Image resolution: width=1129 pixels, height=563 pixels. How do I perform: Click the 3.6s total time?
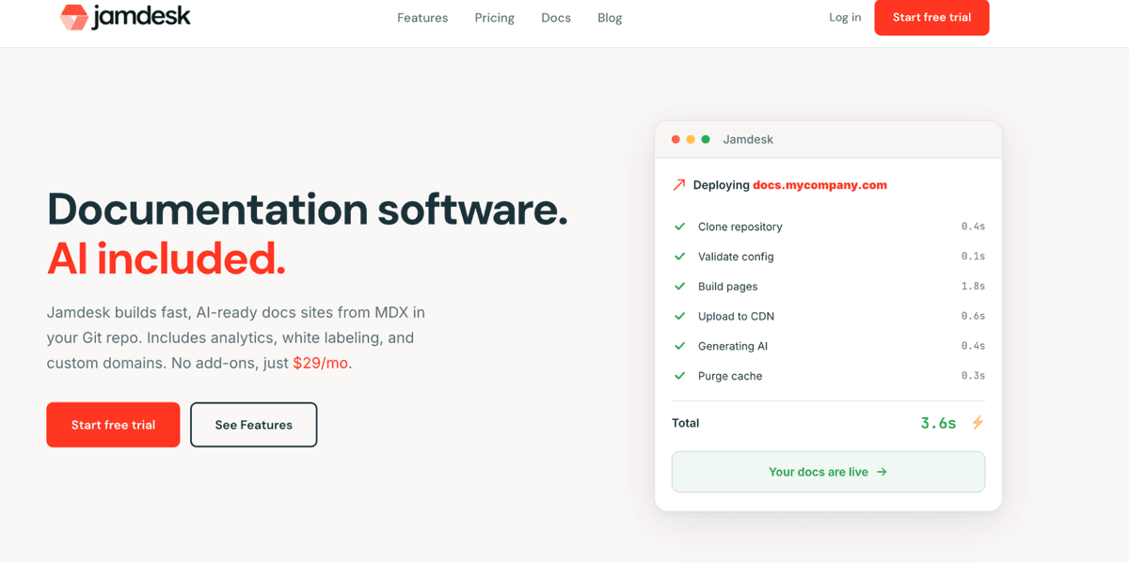pyautogui.click(x=938, y=423)
